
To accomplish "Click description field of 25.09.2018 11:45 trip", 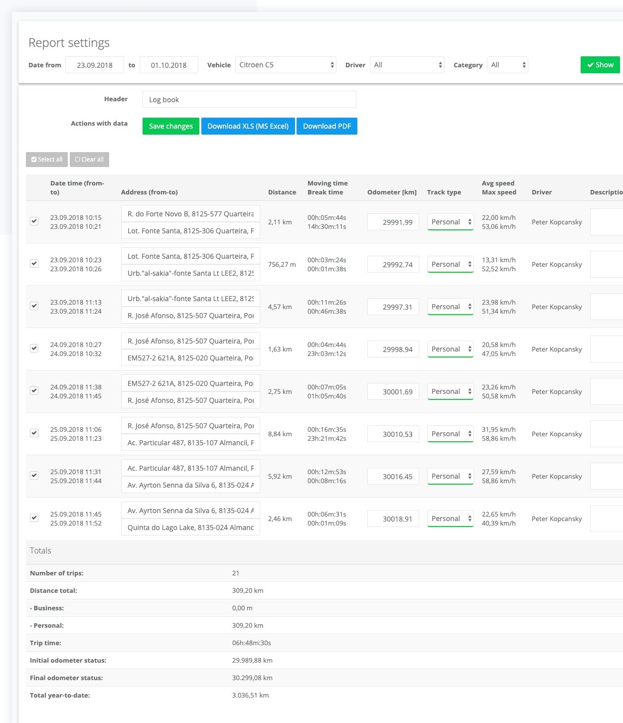I will tap(607, 519).
